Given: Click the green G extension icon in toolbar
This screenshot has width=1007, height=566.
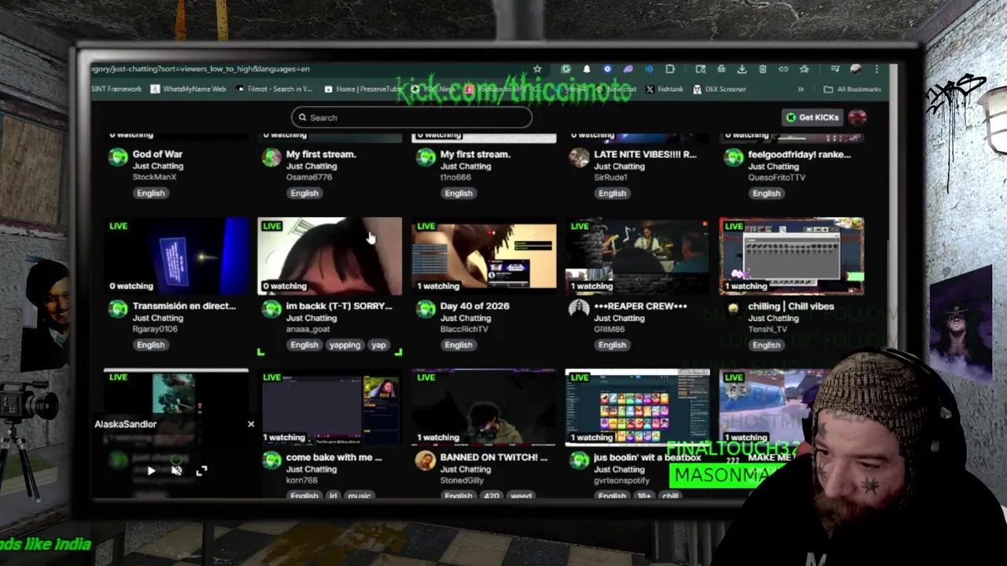Looking at the screenshot, I should (x=566, y=69).
